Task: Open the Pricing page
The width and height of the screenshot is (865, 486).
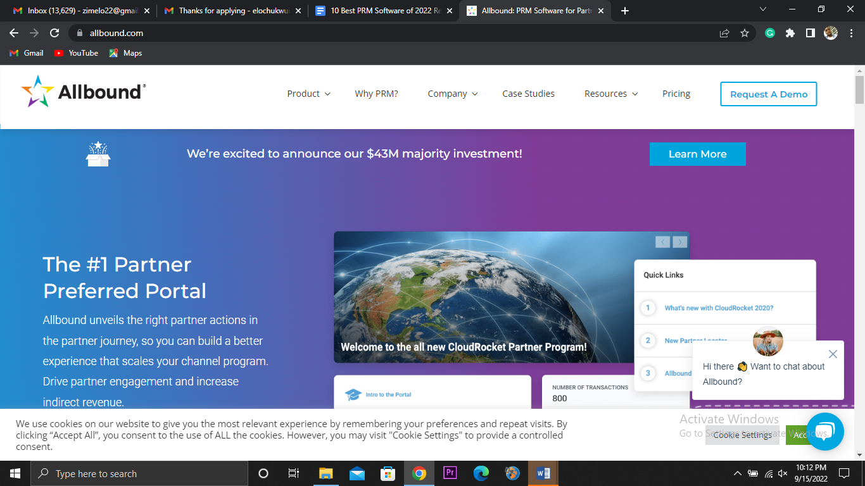Action: [x=676, y=94]
